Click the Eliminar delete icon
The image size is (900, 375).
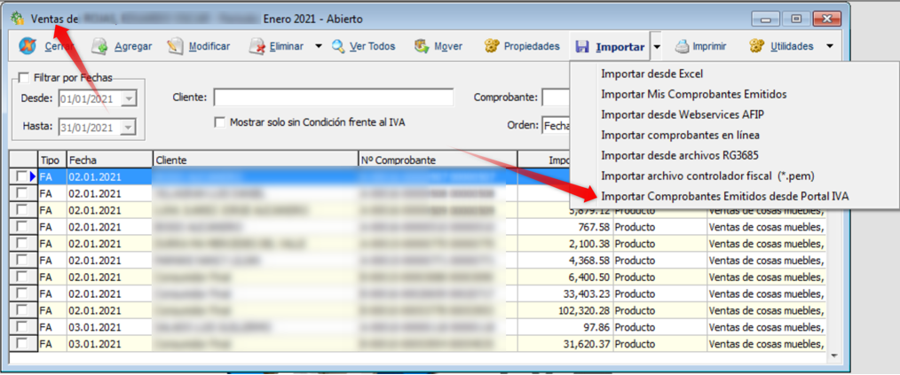click(x=257, y=46)
